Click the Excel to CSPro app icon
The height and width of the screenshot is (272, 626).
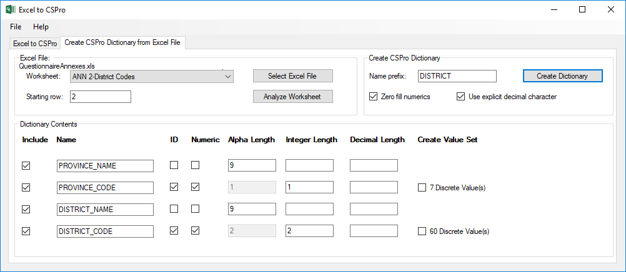click(x=10, y=9)
